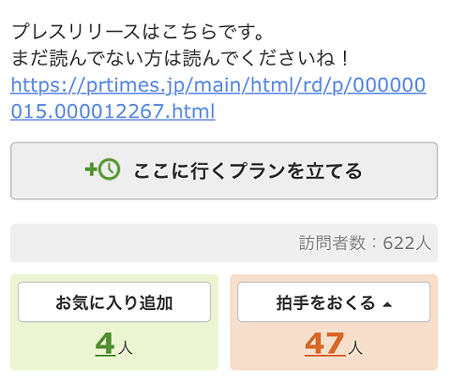Click the green favorites panel background
This screenshot has width=450, height=382.
click(x=114, y=362)
